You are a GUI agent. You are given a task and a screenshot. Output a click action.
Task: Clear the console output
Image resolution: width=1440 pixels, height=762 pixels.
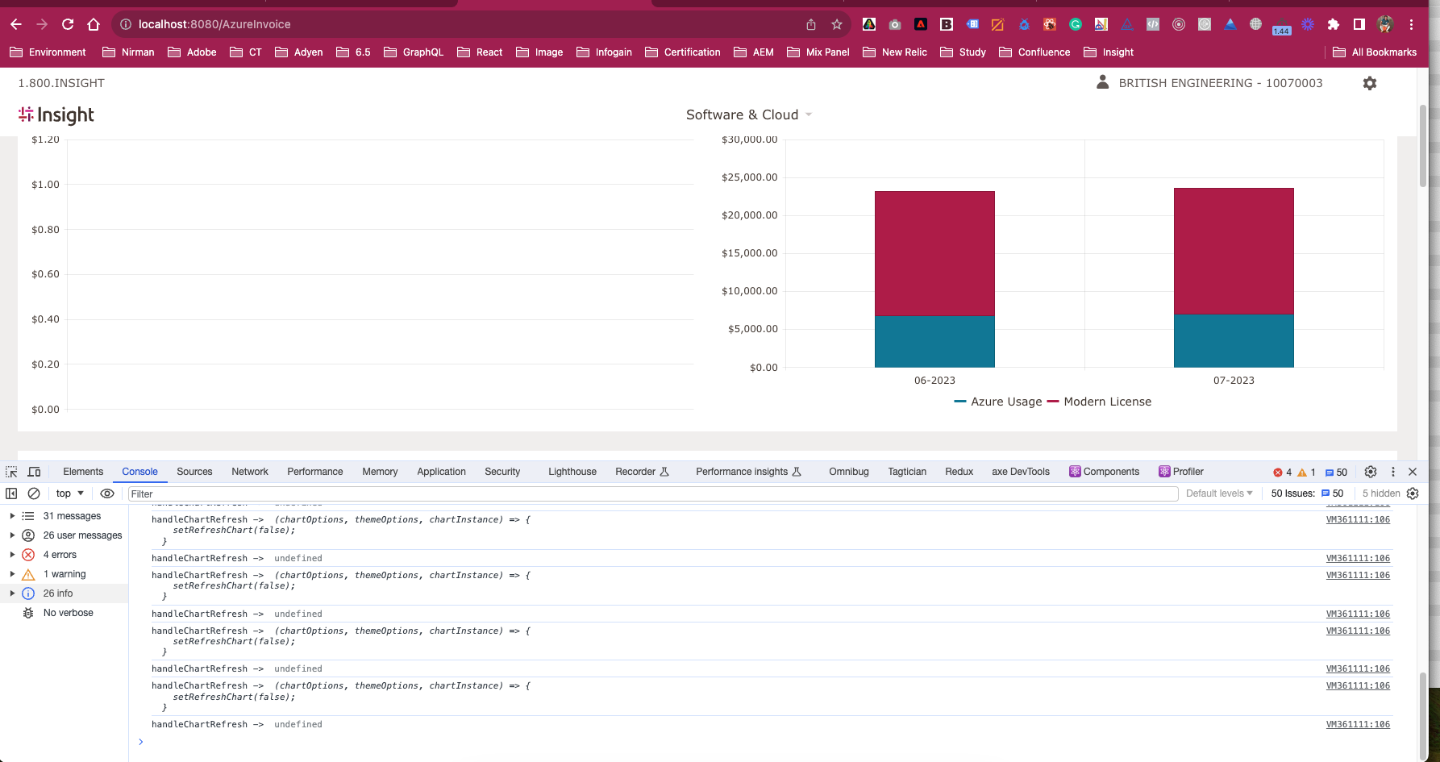point(34,493)
